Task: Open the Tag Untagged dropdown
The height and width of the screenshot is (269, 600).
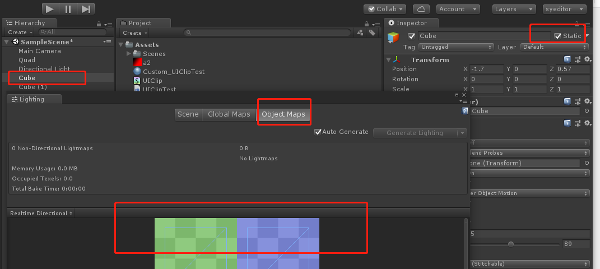Action: point(456,47)
